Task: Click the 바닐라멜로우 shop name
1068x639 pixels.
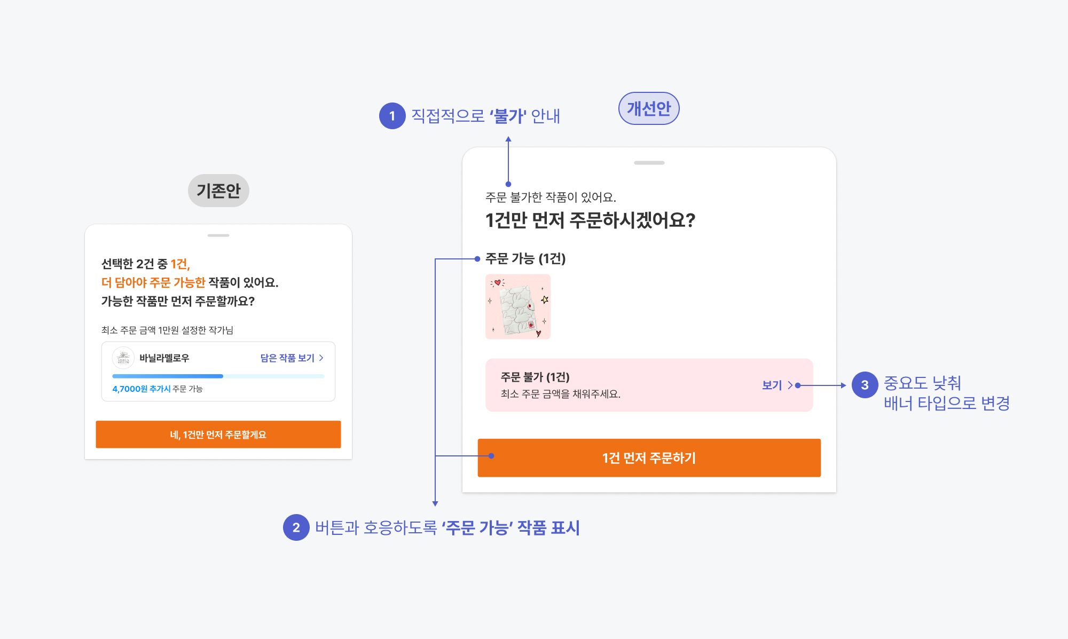Action: 164,358
